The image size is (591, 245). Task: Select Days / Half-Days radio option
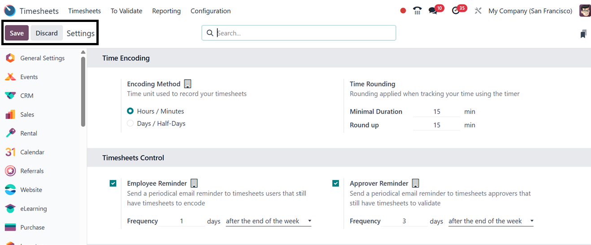click(x=130, y=124)
